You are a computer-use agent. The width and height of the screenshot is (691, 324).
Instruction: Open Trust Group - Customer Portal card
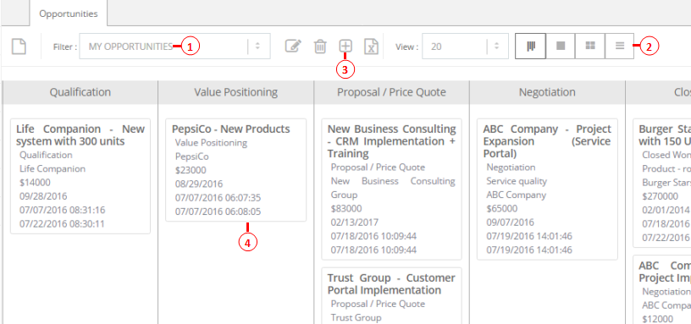[x=391, y=296]
